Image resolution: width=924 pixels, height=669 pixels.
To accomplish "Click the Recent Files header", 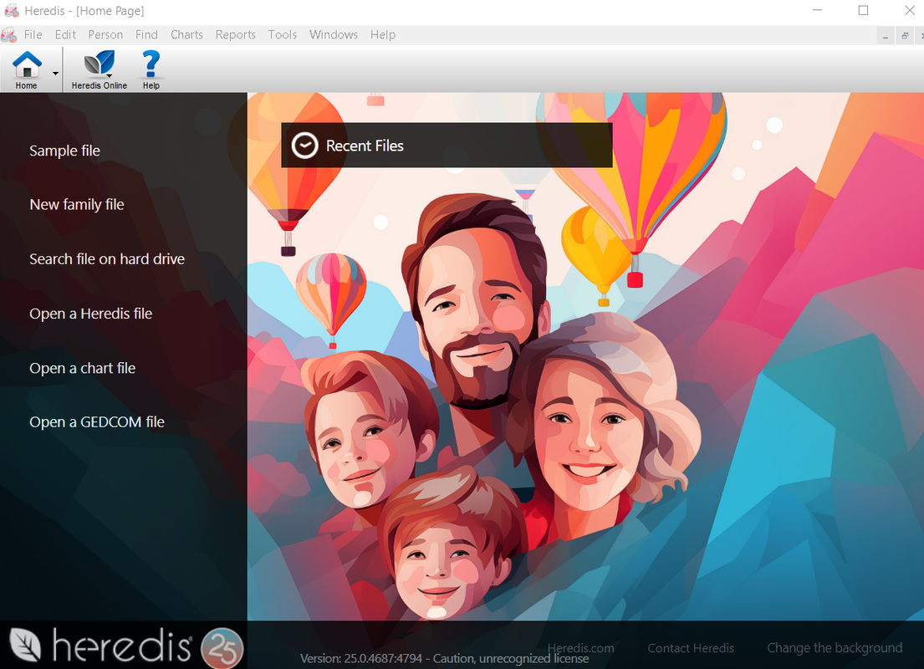I will 447,145.
